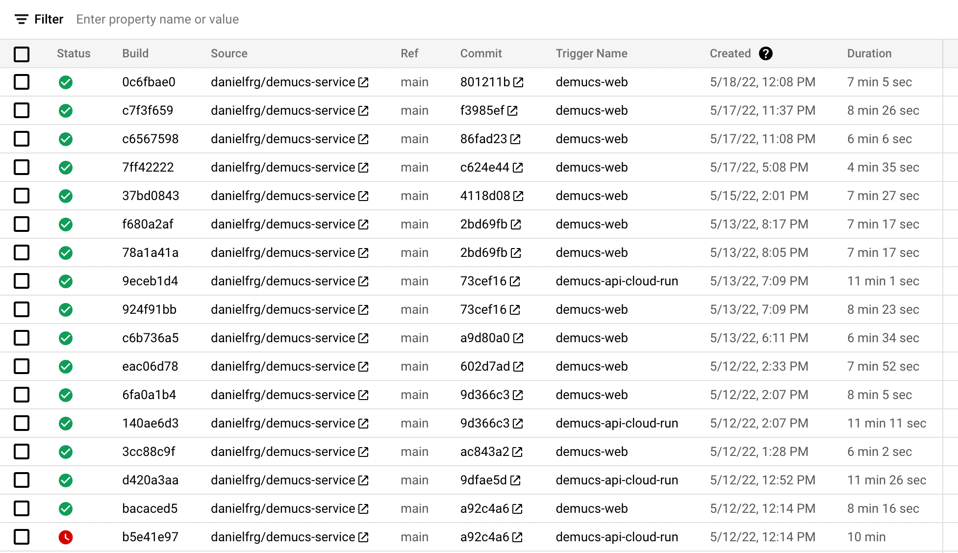The width and height of the screenshot is (958, 553).
Task: Open external icon beside commit 9dfae5d
Action: [515, 480]
